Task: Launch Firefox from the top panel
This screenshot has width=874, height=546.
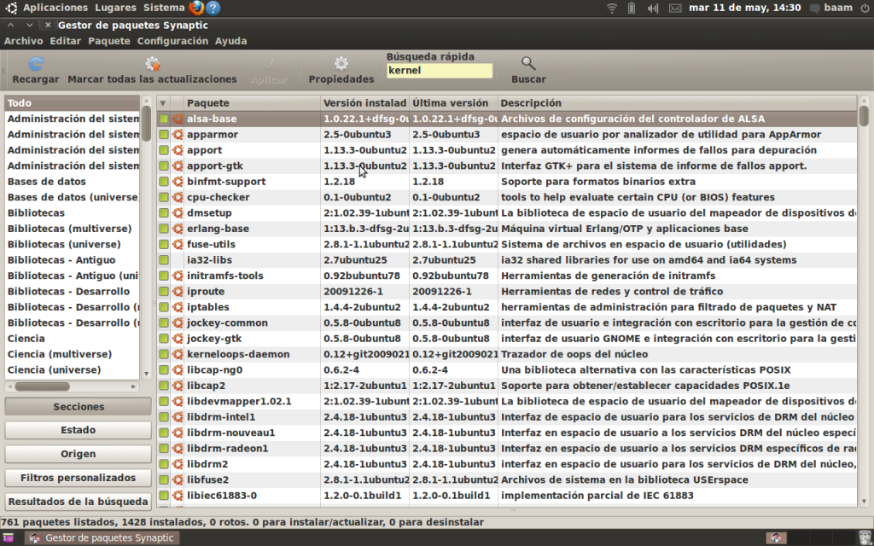Action: click(x=196, y=8)
